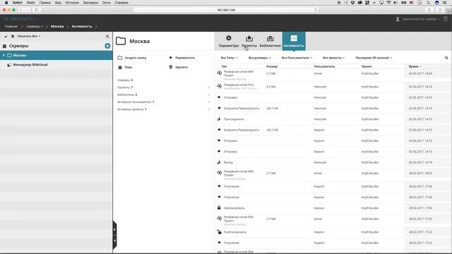Open the Серверы breadcrumb dropdown
This screenshot has width=452, height=254.
[x=35, y=27]
